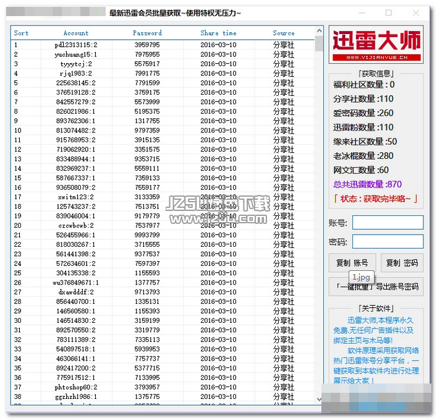Select account 832969237:1

[76, 168]
